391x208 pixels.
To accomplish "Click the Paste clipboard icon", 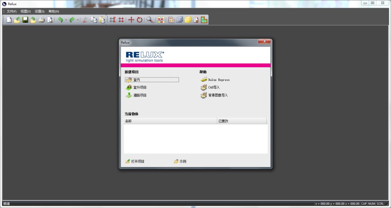I will click(102, 20).
